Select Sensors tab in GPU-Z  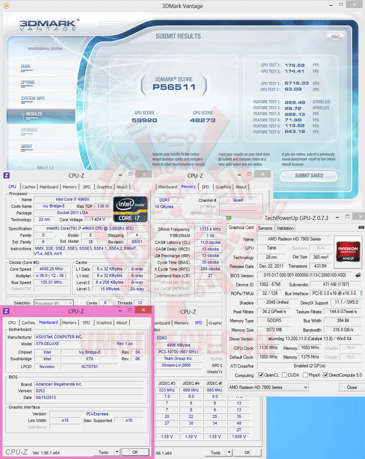265,228
